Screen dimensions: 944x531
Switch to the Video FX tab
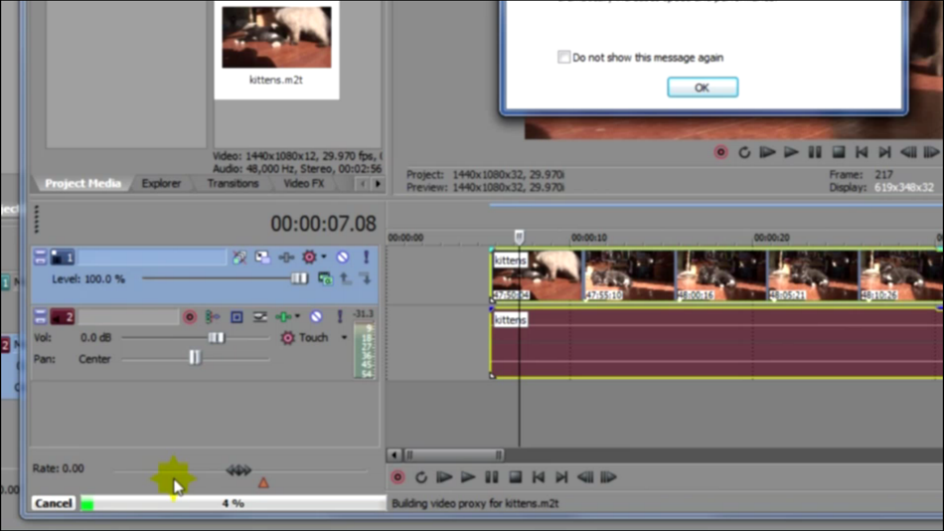coord(303,183)
